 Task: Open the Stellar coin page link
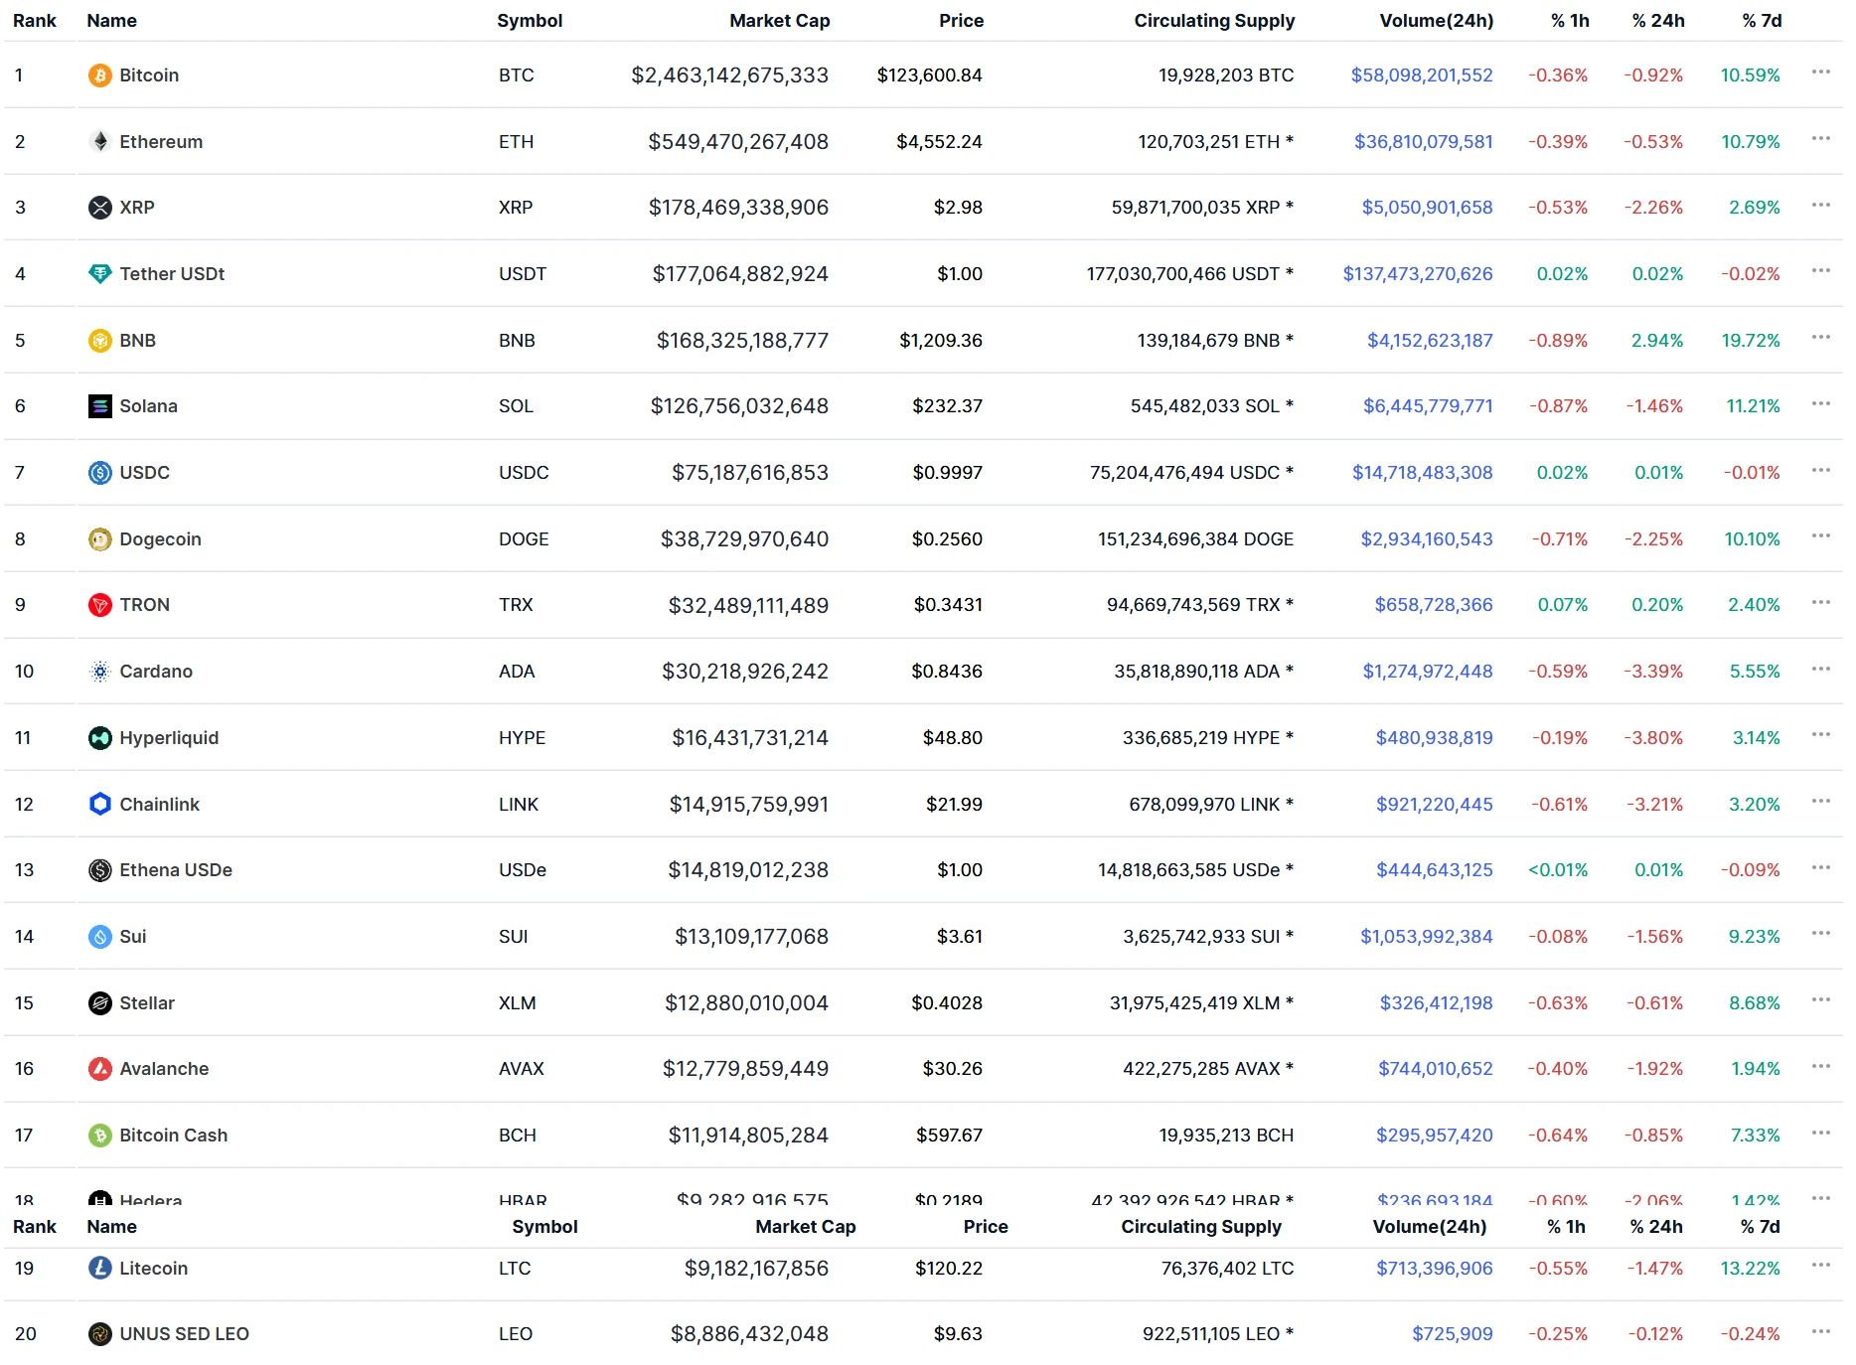pyautogui.click(x=147, y=1003)
